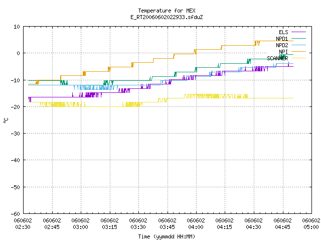Click the x-axis tick label 04:30

tap(254, 227)
